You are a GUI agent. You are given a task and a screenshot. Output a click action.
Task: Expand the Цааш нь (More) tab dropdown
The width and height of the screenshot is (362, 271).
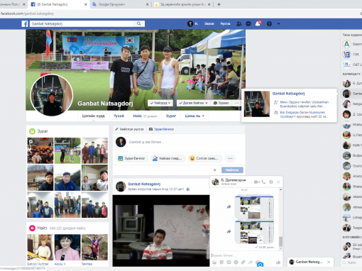[194, 116]
